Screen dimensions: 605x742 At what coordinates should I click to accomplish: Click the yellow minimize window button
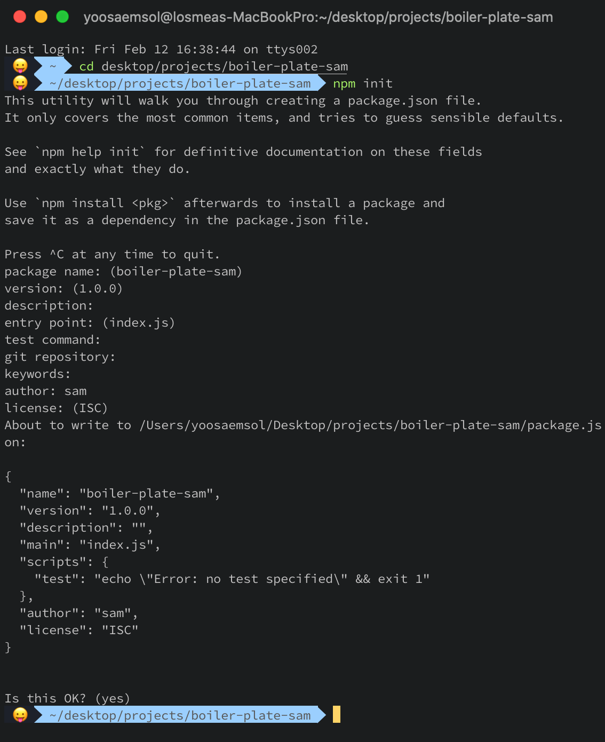pyautogui.click(x=41, y=17)
